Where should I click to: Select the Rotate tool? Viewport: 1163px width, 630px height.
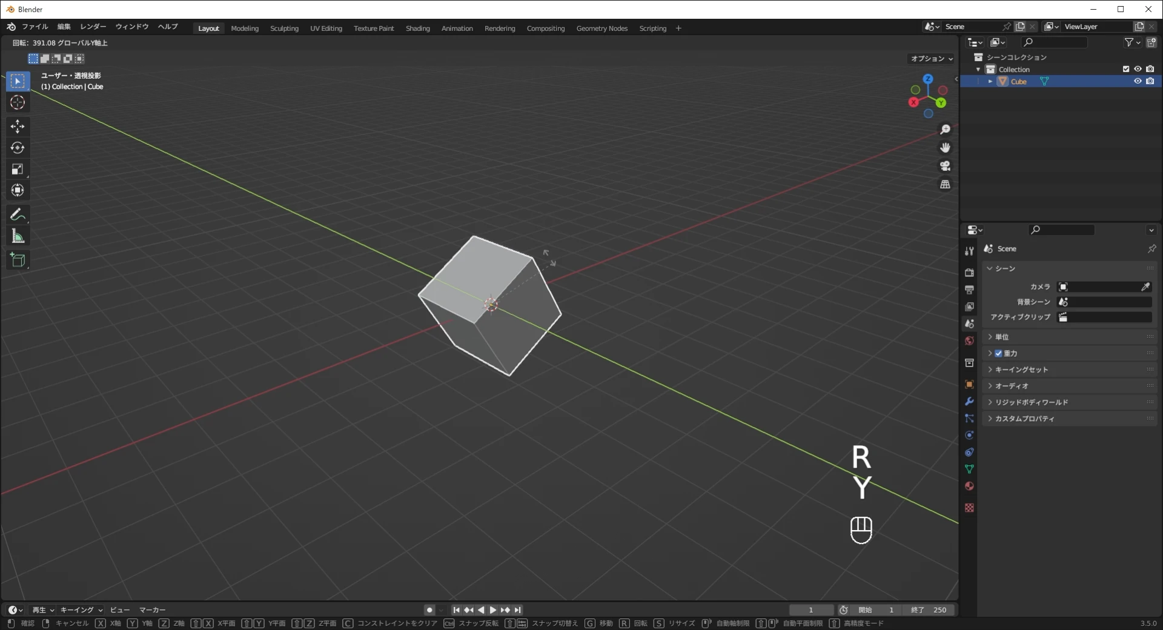[x=18, y=148]
